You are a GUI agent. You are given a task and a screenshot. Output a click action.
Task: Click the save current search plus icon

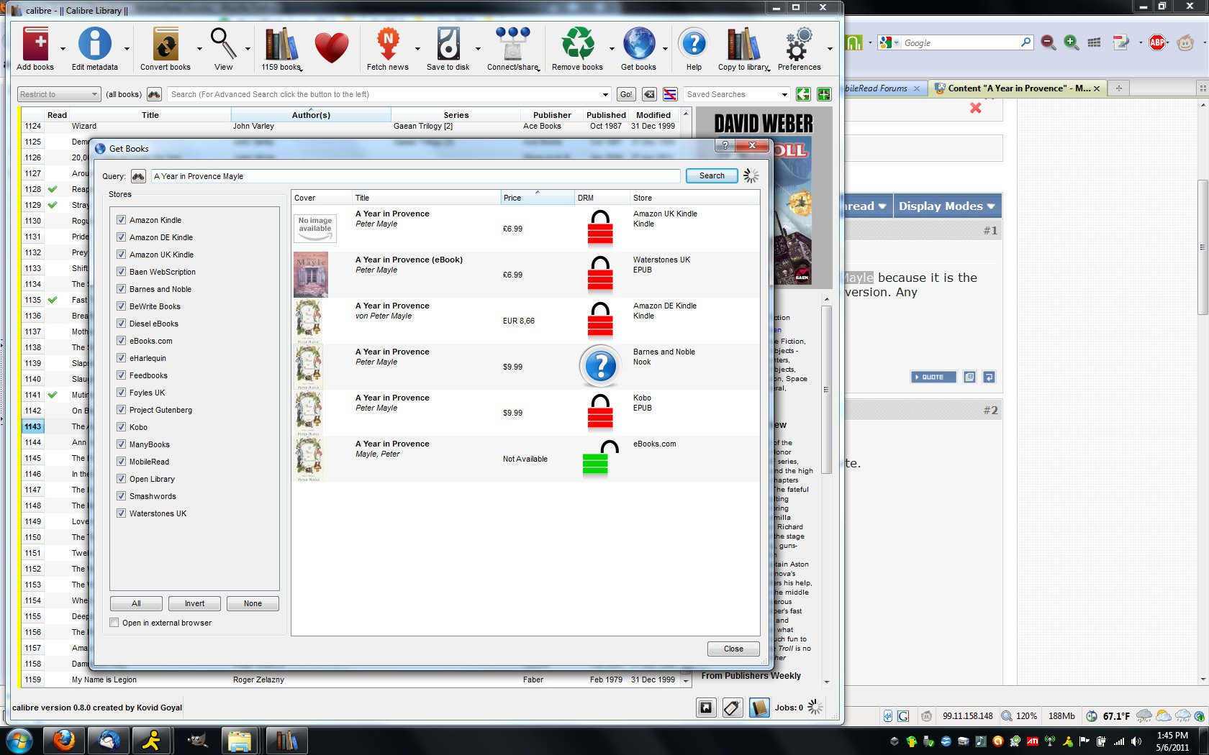click(x=824, y=94)
